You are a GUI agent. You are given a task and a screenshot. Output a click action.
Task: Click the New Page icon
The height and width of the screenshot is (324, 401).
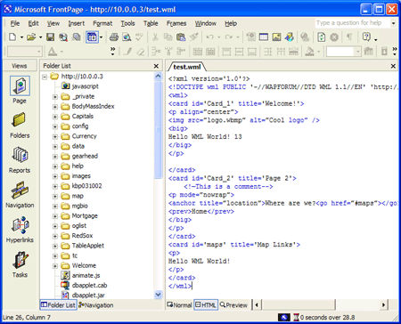[x=12, y=37]
